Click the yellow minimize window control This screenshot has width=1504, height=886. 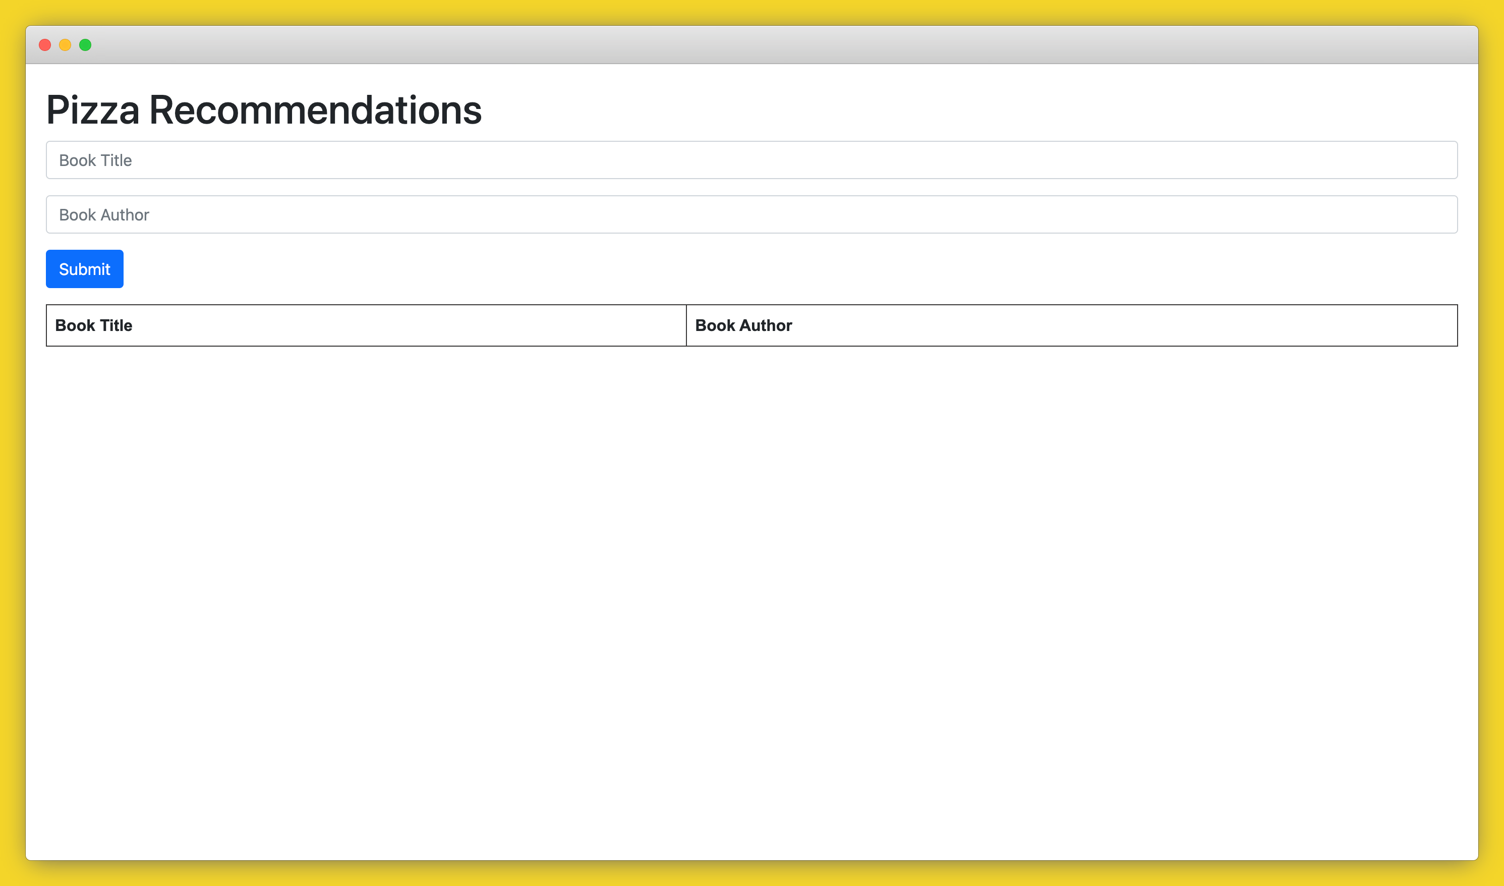coord(66,45)
